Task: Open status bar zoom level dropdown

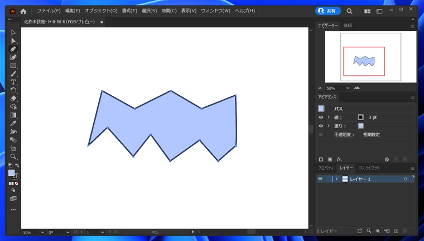Action: click(x=42, y=232)
